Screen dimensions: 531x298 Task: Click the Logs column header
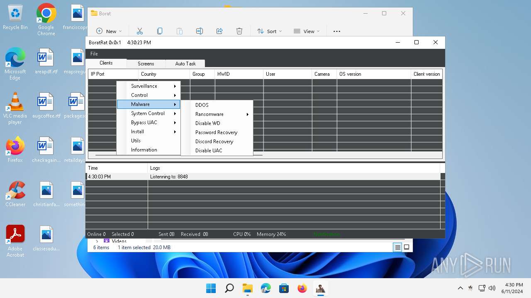294,168
